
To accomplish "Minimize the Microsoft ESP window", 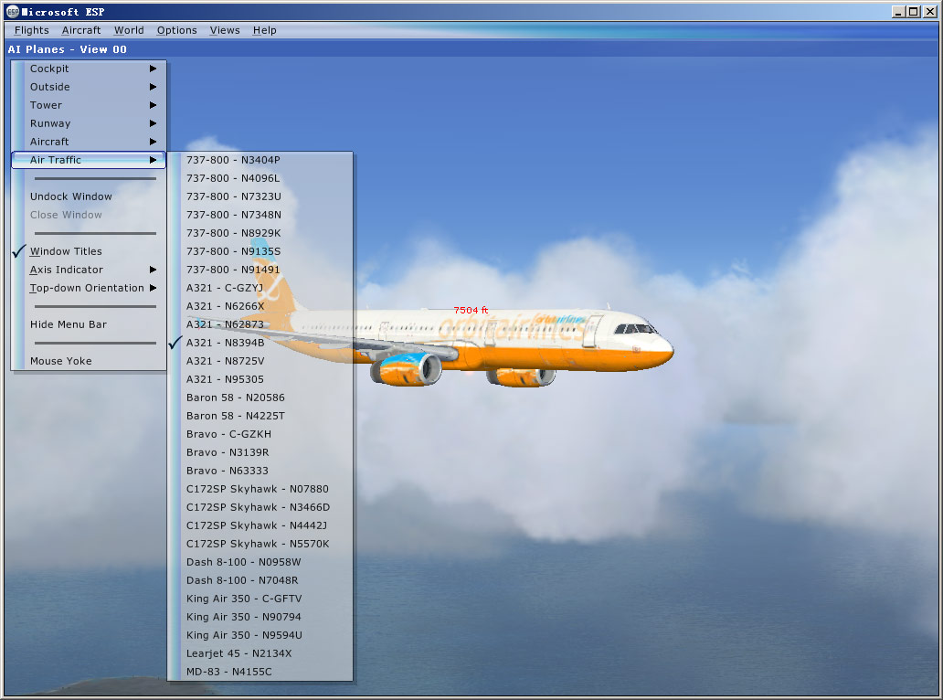I will 898,12.
